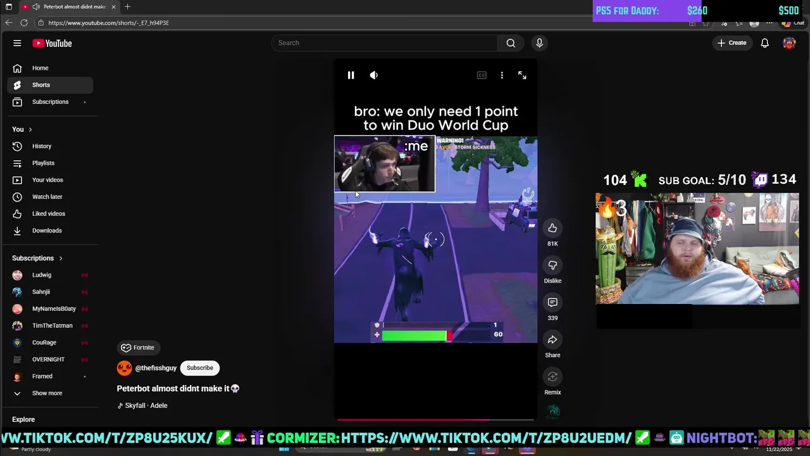The width and height of the screenshot is (810, 456).
Task: Open thefisshguy channel avatar
Action: point(125,368)
